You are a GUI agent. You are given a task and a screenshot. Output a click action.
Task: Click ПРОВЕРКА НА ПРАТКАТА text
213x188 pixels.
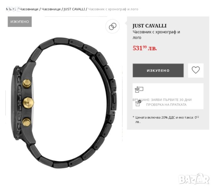(166, 105)
